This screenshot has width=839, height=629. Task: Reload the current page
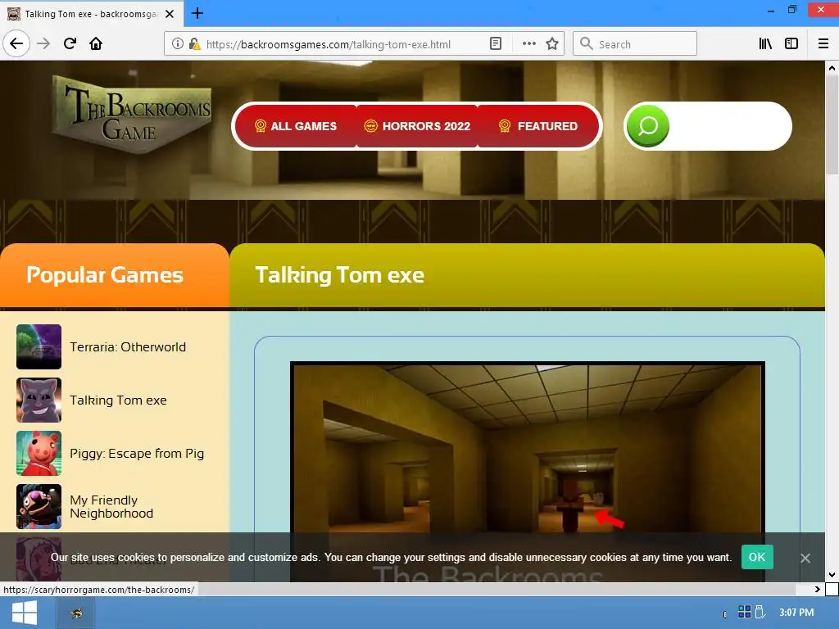70,43
